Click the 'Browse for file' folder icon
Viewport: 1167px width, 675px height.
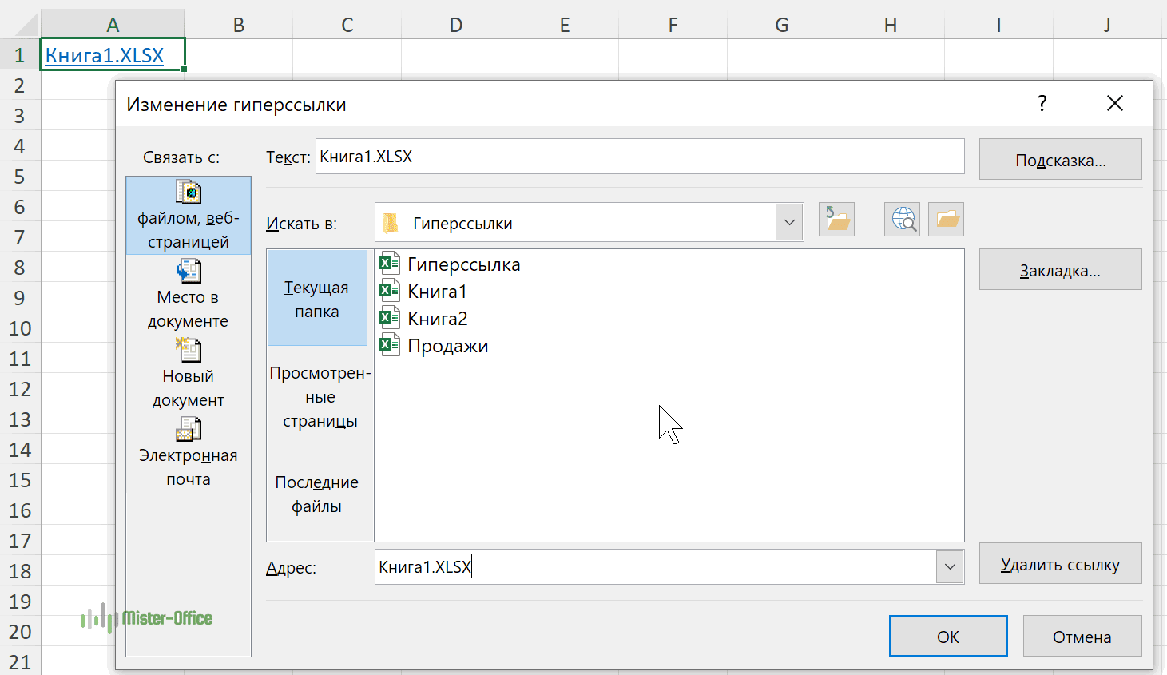pos(947,220)
